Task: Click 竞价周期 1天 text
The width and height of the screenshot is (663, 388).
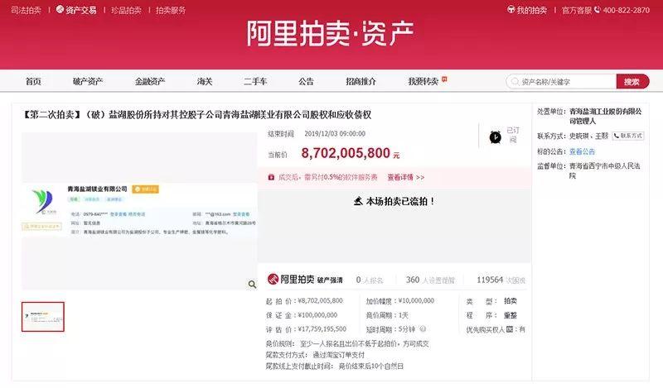Action: pos(387,315)
